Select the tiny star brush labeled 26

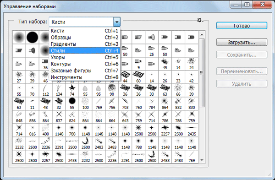pyautogui.click(x=165, y=77)
